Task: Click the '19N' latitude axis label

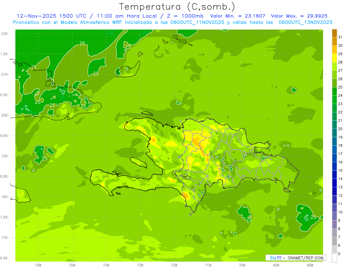Action: coord(4,156)
